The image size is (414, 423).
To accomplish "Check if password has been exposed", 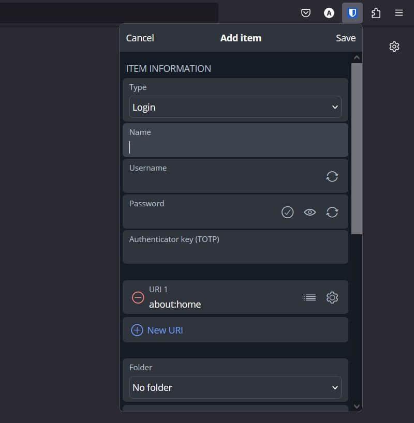I will pos(287,212).
